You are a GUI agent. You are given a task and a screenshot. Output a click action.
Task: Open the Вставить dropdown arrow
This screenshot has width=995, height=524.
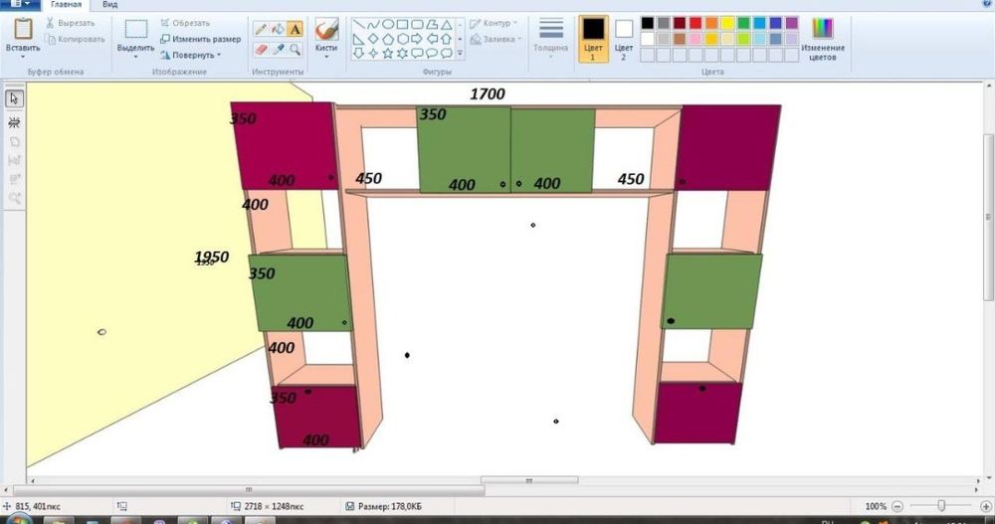pyautogui.click(x=23, y=57)
